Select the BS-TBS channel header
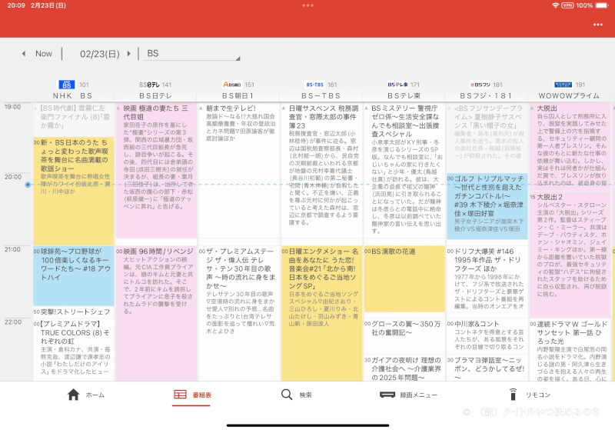615x430 pixels. pyautogui.click(x=321, y=95)
